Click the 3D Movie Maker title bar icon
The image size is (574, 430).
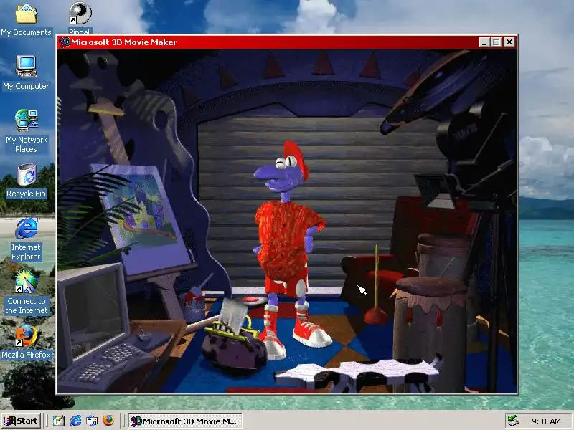pos(65,42)
